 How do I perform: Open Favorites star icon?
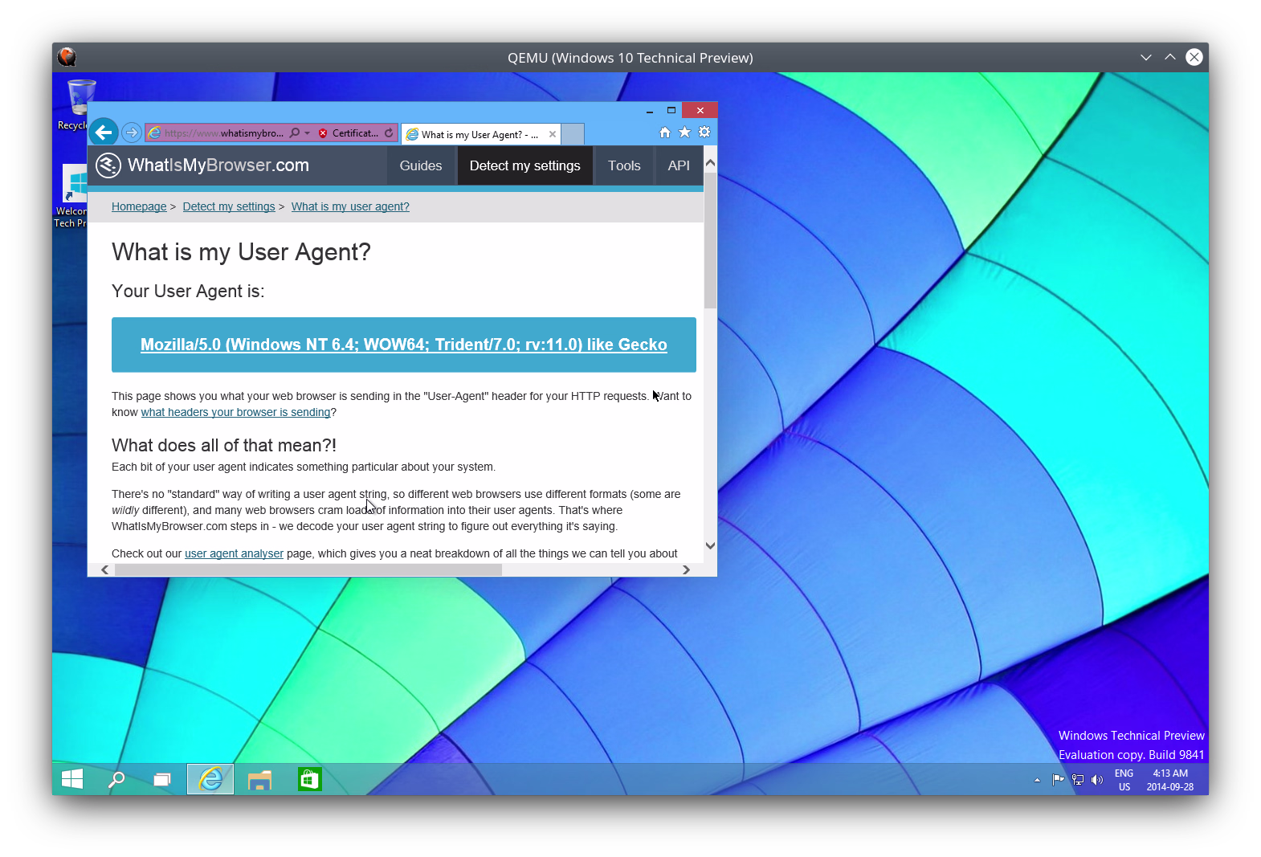click(x=684, y=133)
